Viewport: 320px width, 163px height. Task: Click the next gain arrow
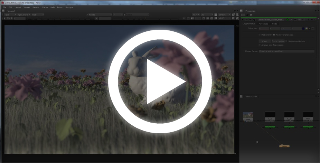[x=12, y=18]
